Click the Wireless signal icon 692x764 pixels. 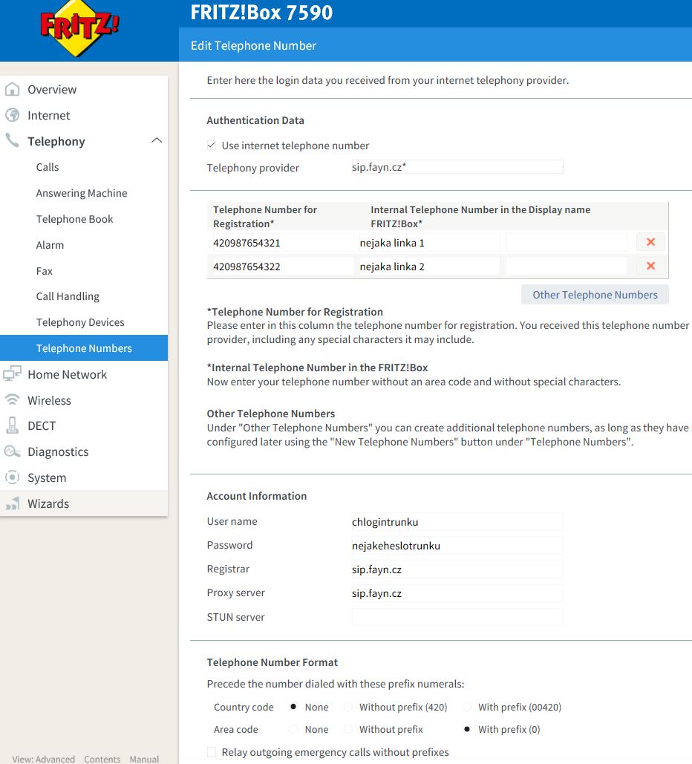click(x=12, y=400)
